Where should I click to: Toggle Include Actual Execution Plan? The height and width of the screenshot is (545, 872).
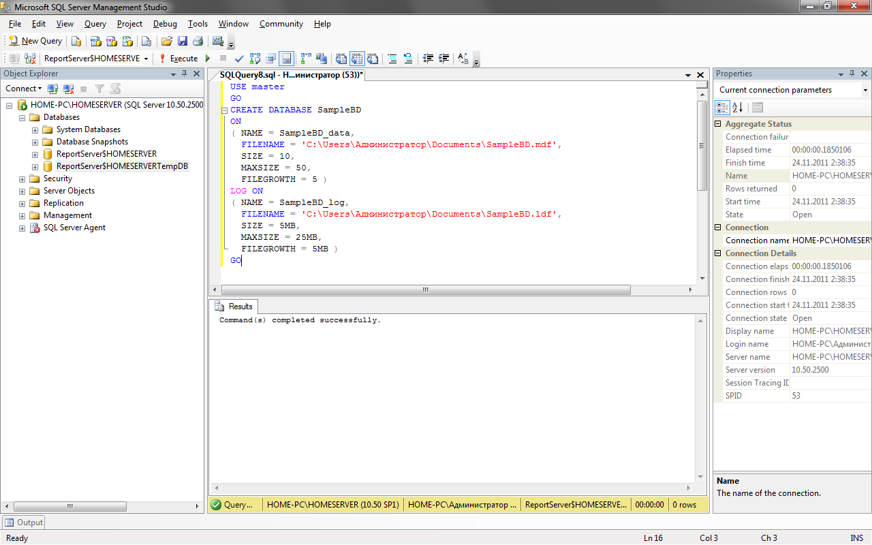click(x=306, y=59)
